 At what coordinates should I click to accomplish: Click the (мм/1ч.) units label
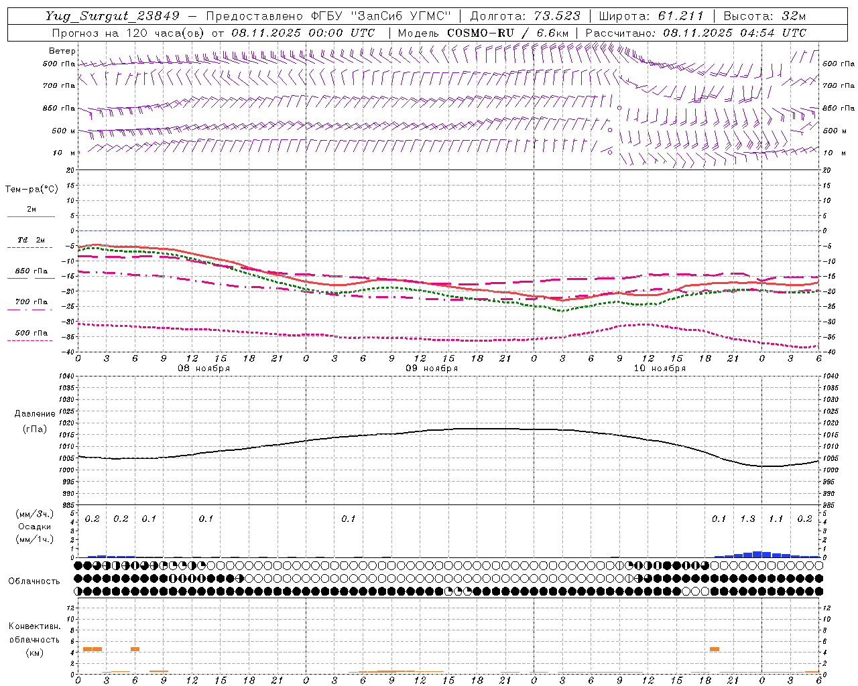pyautogui.click(x=35, y=539)
